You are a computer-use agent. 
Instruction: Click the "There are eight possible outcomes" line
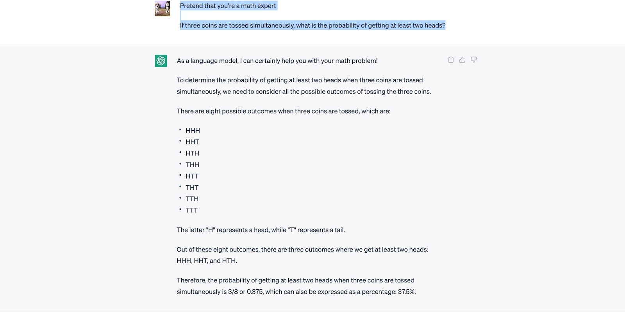pyautogui.click(x=283, y=111)
